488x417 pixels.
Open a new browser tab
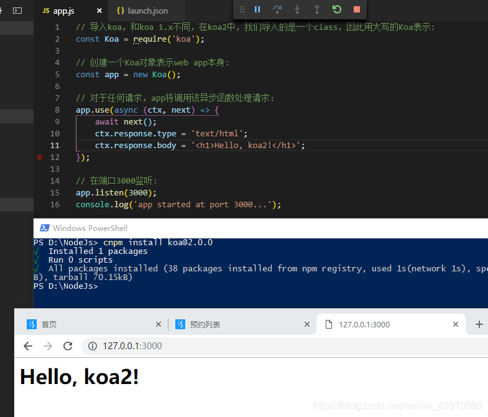[479, 324]
